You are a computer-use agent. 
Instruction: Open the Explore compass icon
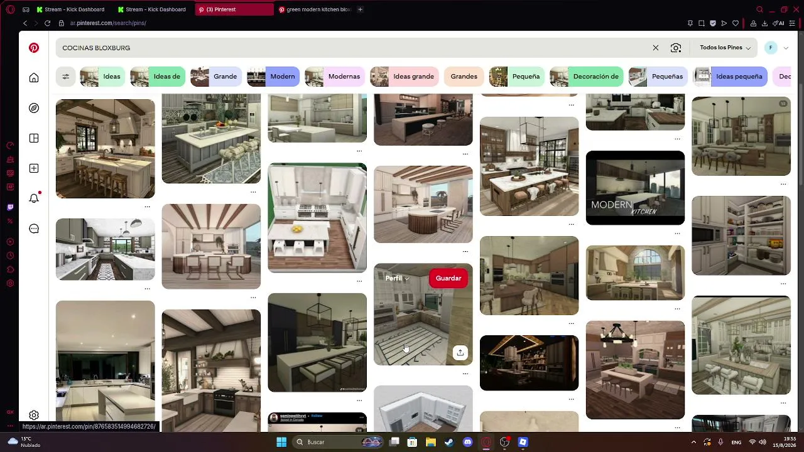click(34, 108)
